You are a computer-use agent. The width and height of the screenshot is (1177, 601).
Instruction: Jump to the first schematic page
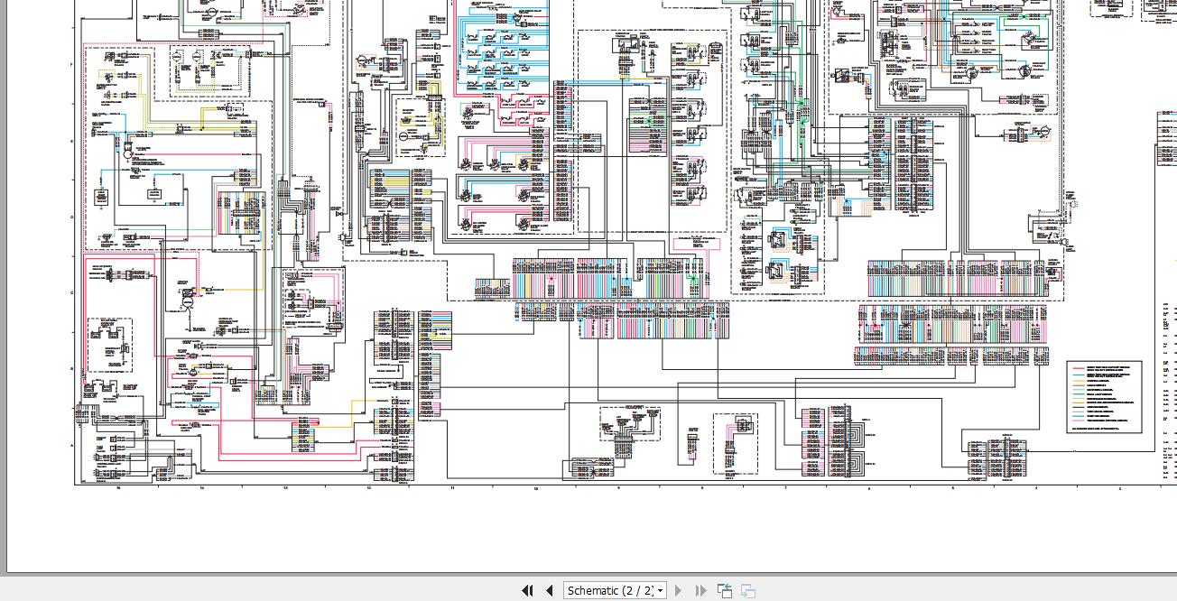tap(527, 591)
